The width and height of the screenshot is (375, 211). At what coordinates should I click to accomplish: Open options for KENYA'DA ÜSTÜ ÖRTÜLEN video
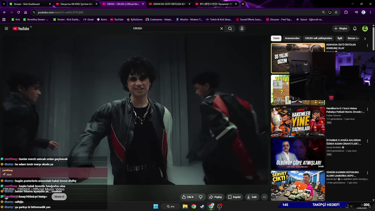point(367,46)
